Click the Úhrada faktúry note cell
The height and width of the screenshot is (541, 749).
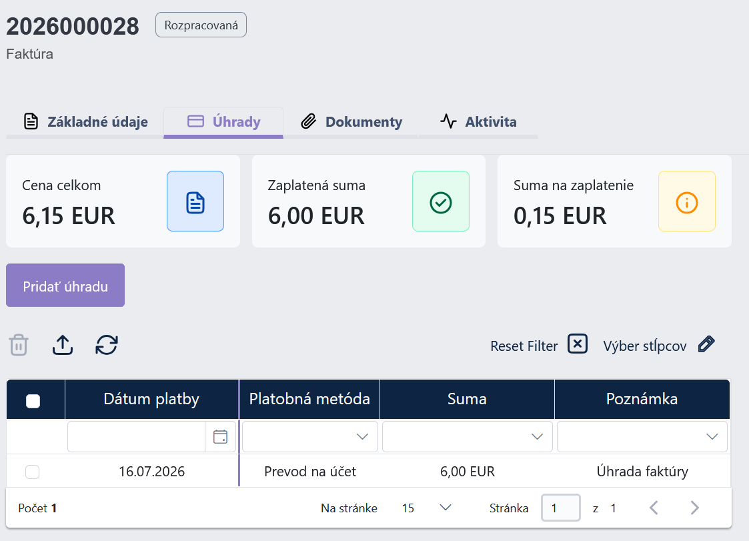[x=642, y=472]
